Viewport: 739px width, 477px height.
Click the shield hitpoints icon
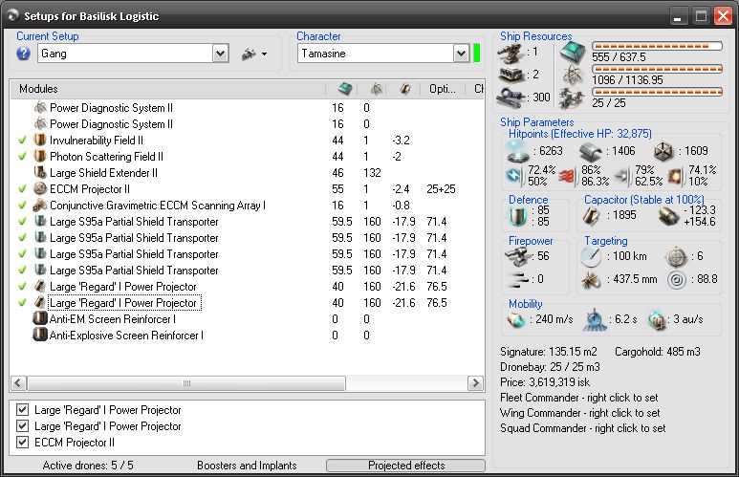click(x=517, y=151)
